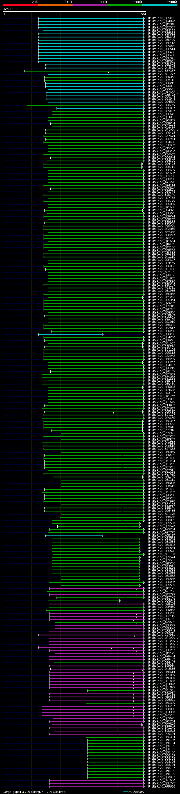Click the green alignment bar for UniRef100_Q58JB1
180x794 pixels.
[116, 774]
